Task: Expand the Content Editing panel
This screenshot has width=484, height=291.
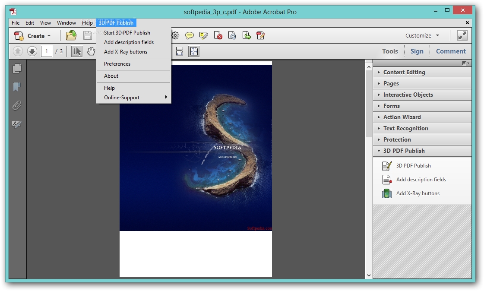Action: [404, 72]
